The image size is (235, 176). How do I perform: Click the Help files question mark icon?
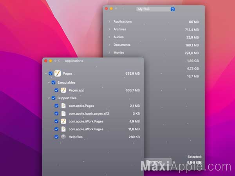63,137
